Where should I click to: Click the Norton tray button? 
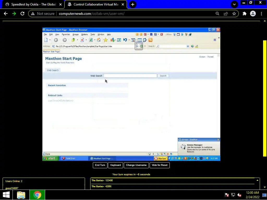(x=161, y=158)
